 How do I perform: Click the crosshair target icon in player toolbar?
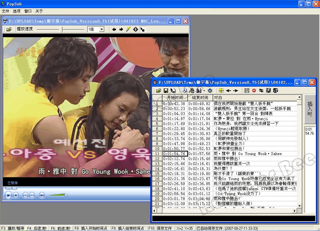click(x=135, y=29)
